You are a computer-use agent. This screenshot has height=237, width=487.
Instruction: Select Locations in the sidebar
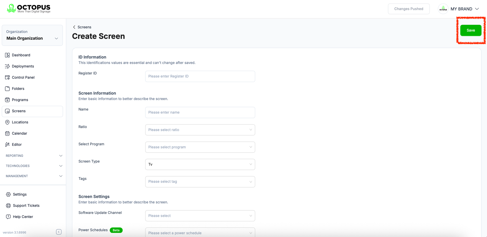point(32,122)
